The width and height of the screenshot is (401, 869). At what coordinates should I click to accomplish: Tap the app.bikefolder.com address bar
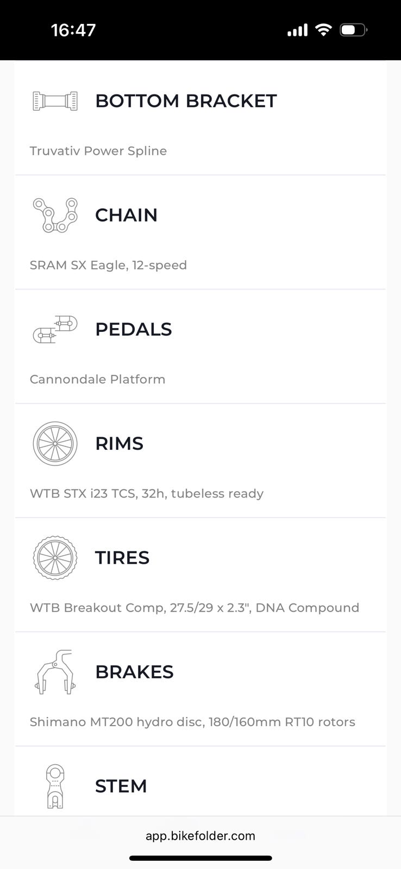coord(200,836)
